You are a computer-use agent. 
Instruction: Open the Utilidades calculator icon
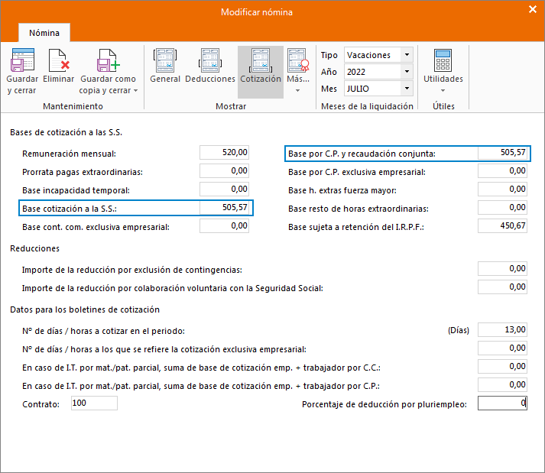pyautogui.click(x=443, y=61)
